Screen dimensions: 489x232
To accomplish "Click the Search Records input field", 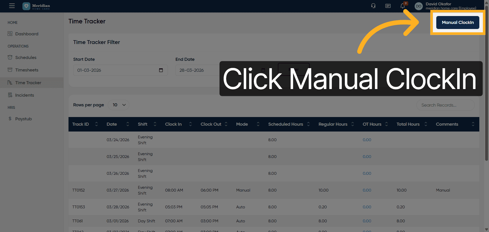I will coord(445,105).
